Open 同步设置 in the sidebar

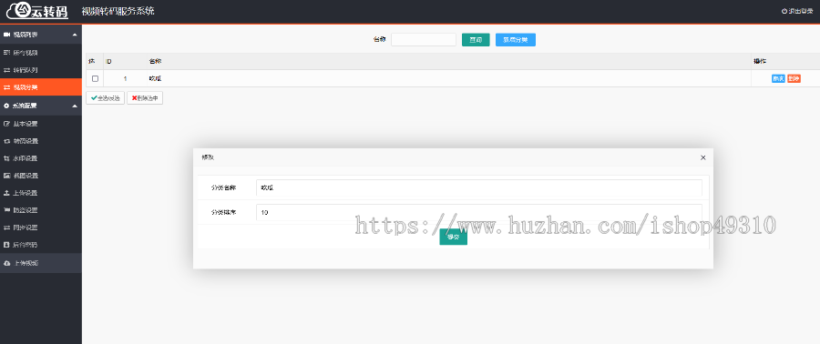pyautogui.click(x=41, y=228)
